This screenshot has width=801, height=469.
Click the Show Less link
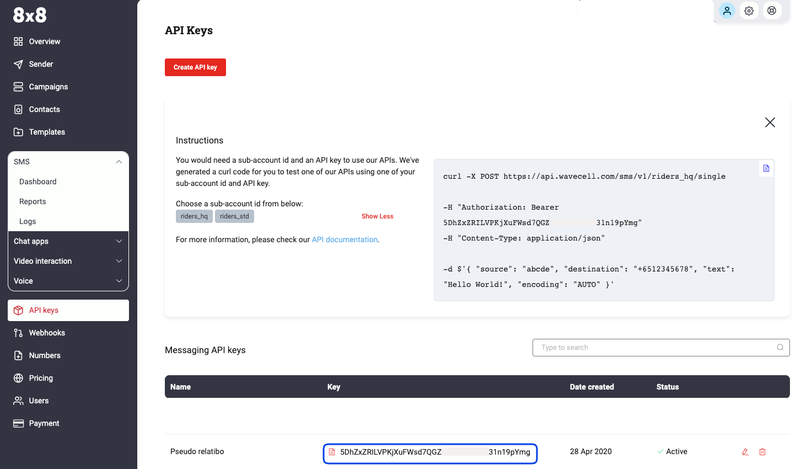pyautogui.click(x=377, y=216)
